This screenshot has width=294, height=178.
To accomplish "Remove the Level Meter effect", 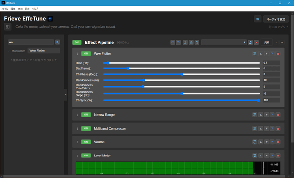I will (x=278, y=156).
